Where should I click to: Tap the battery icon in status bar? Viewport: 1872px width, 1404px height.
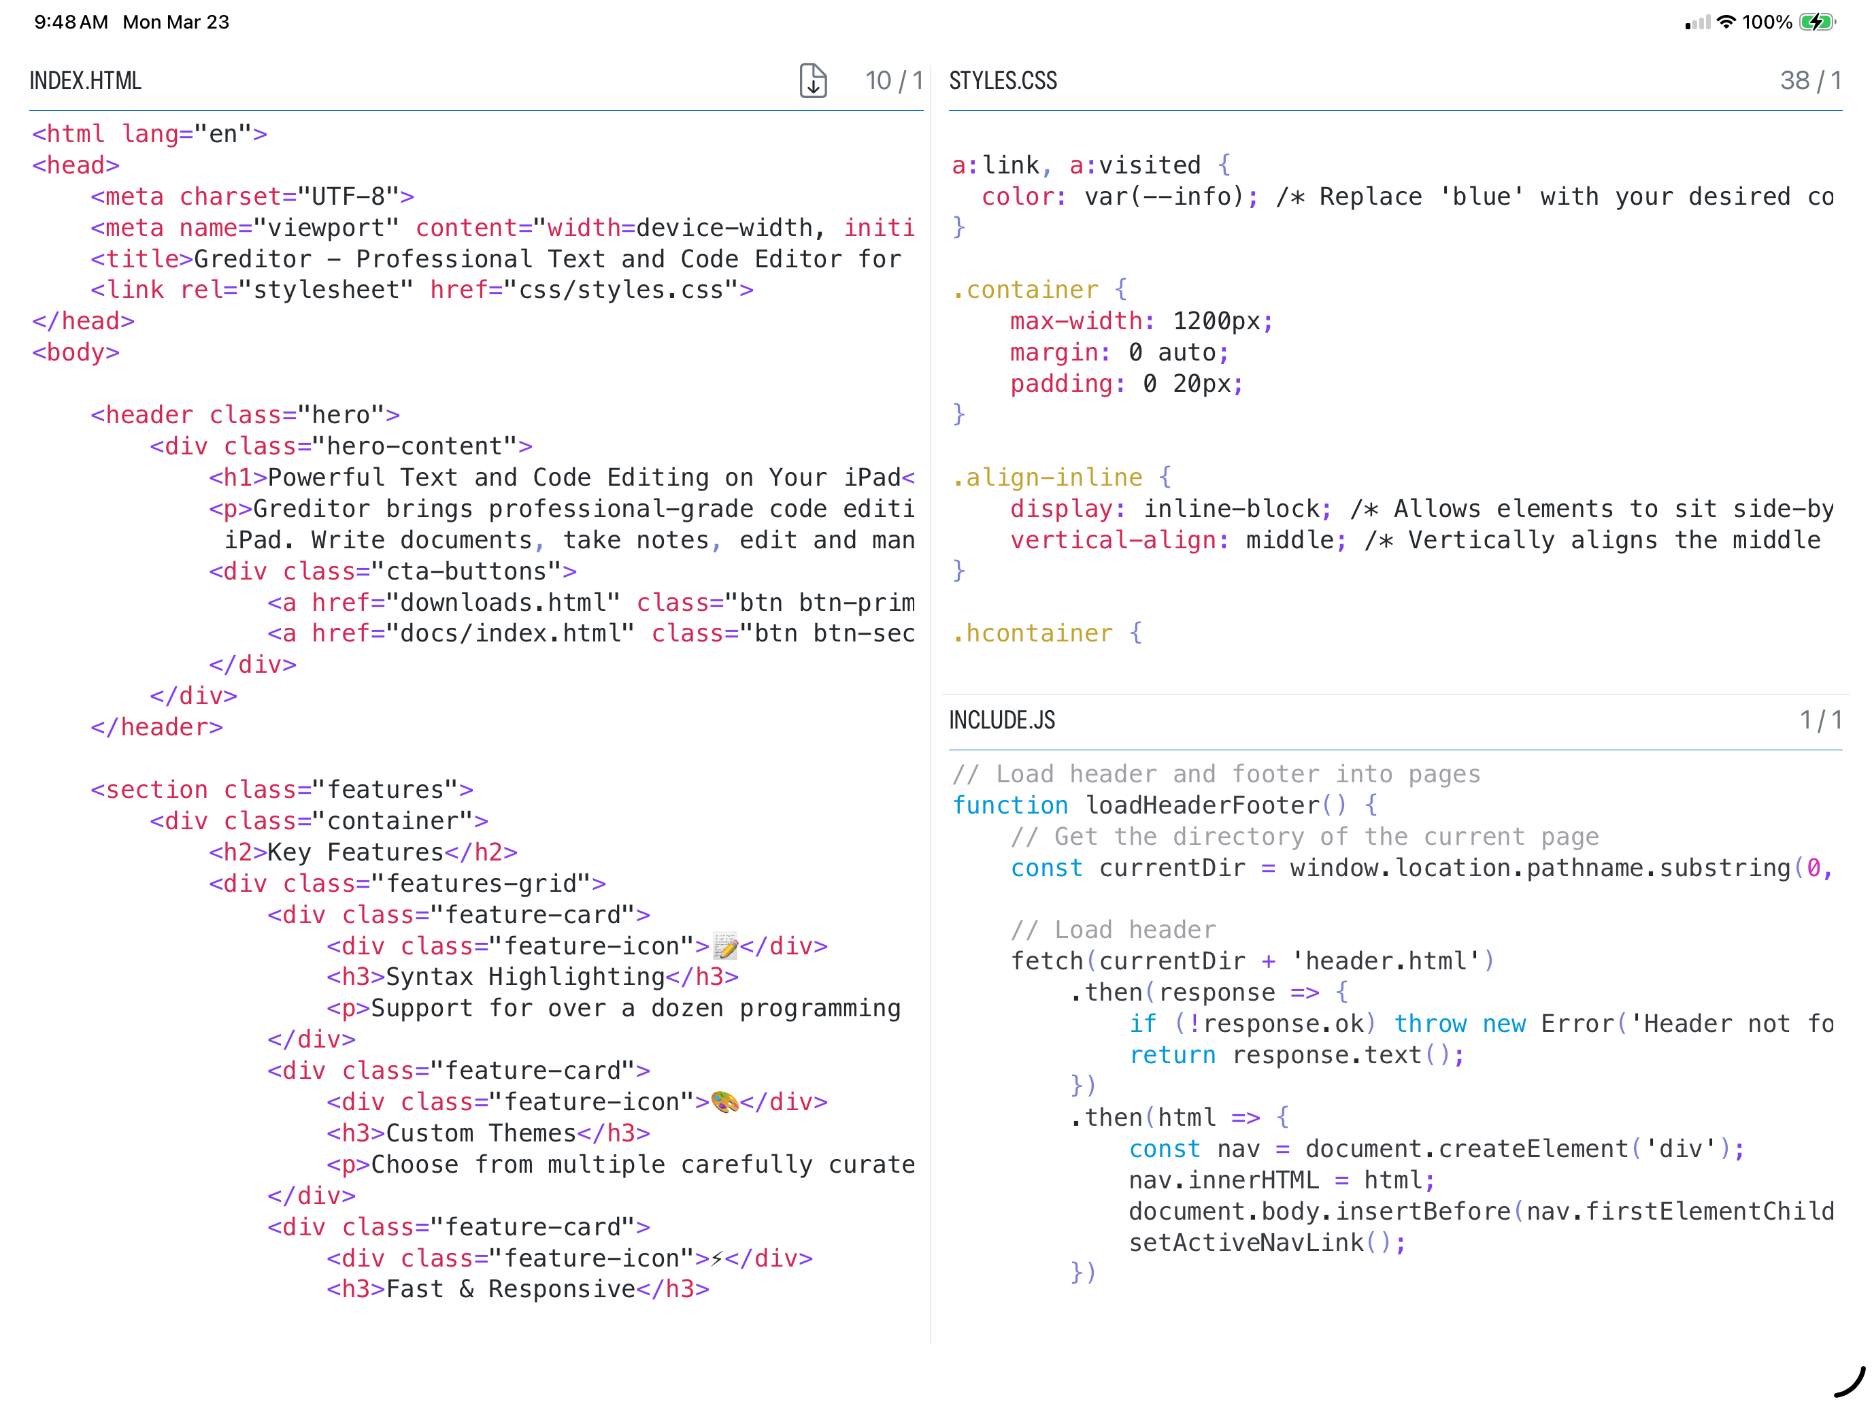click(x=1817, y=22)
